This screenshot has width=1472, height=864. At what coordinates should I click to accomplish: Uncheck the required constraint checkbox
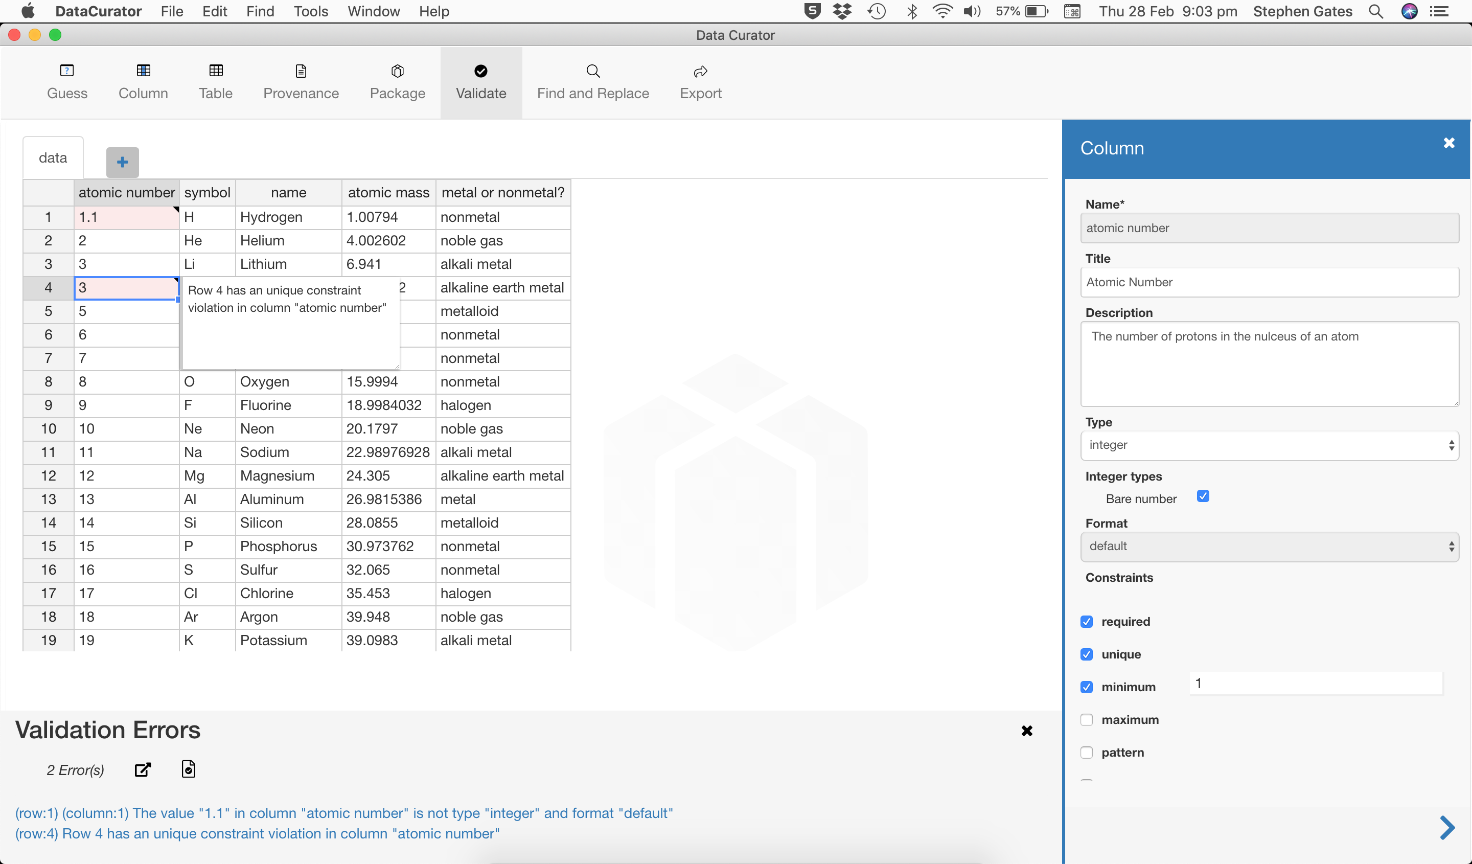coord(1087,622)
